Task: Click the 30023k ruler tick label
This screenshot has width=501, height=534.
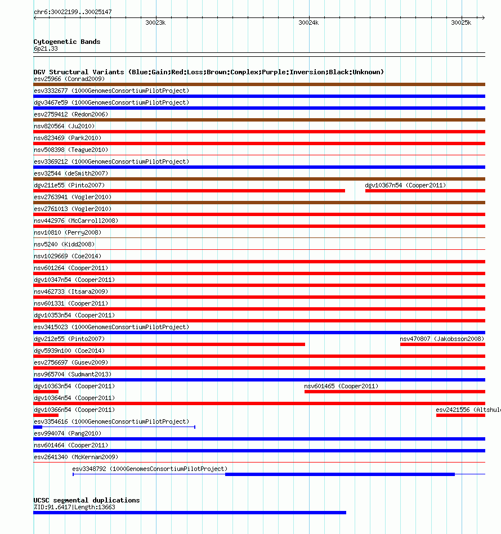Action: [x=155, y=23]
